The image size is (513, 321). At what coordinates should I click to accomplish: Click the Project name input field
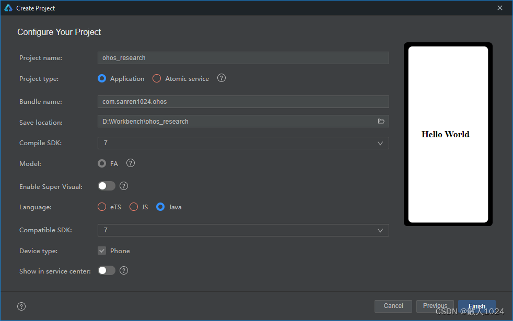point(243,58)
